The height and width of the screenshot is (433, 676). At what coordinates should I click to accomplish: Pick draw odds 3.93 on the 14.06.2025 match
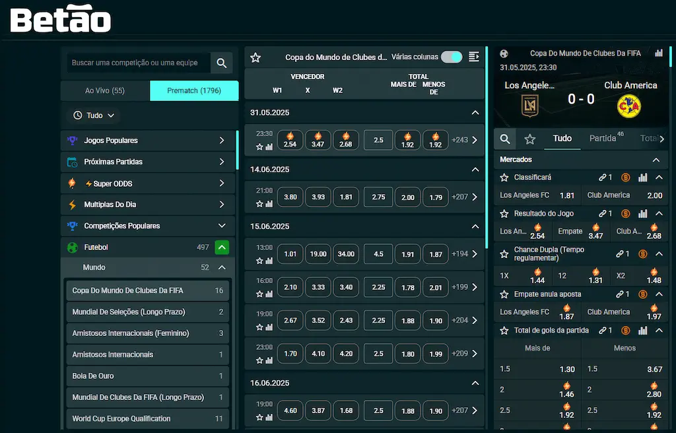[318, 197]
